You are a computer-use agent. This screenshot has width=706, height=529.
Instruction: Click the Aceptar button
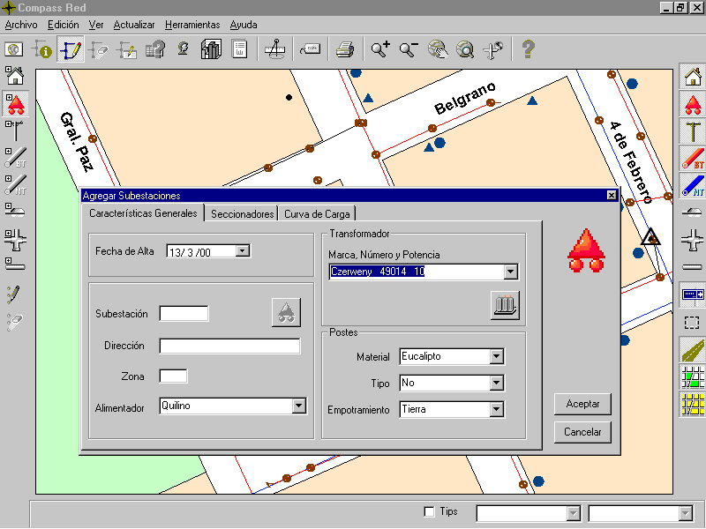point(582,404)
